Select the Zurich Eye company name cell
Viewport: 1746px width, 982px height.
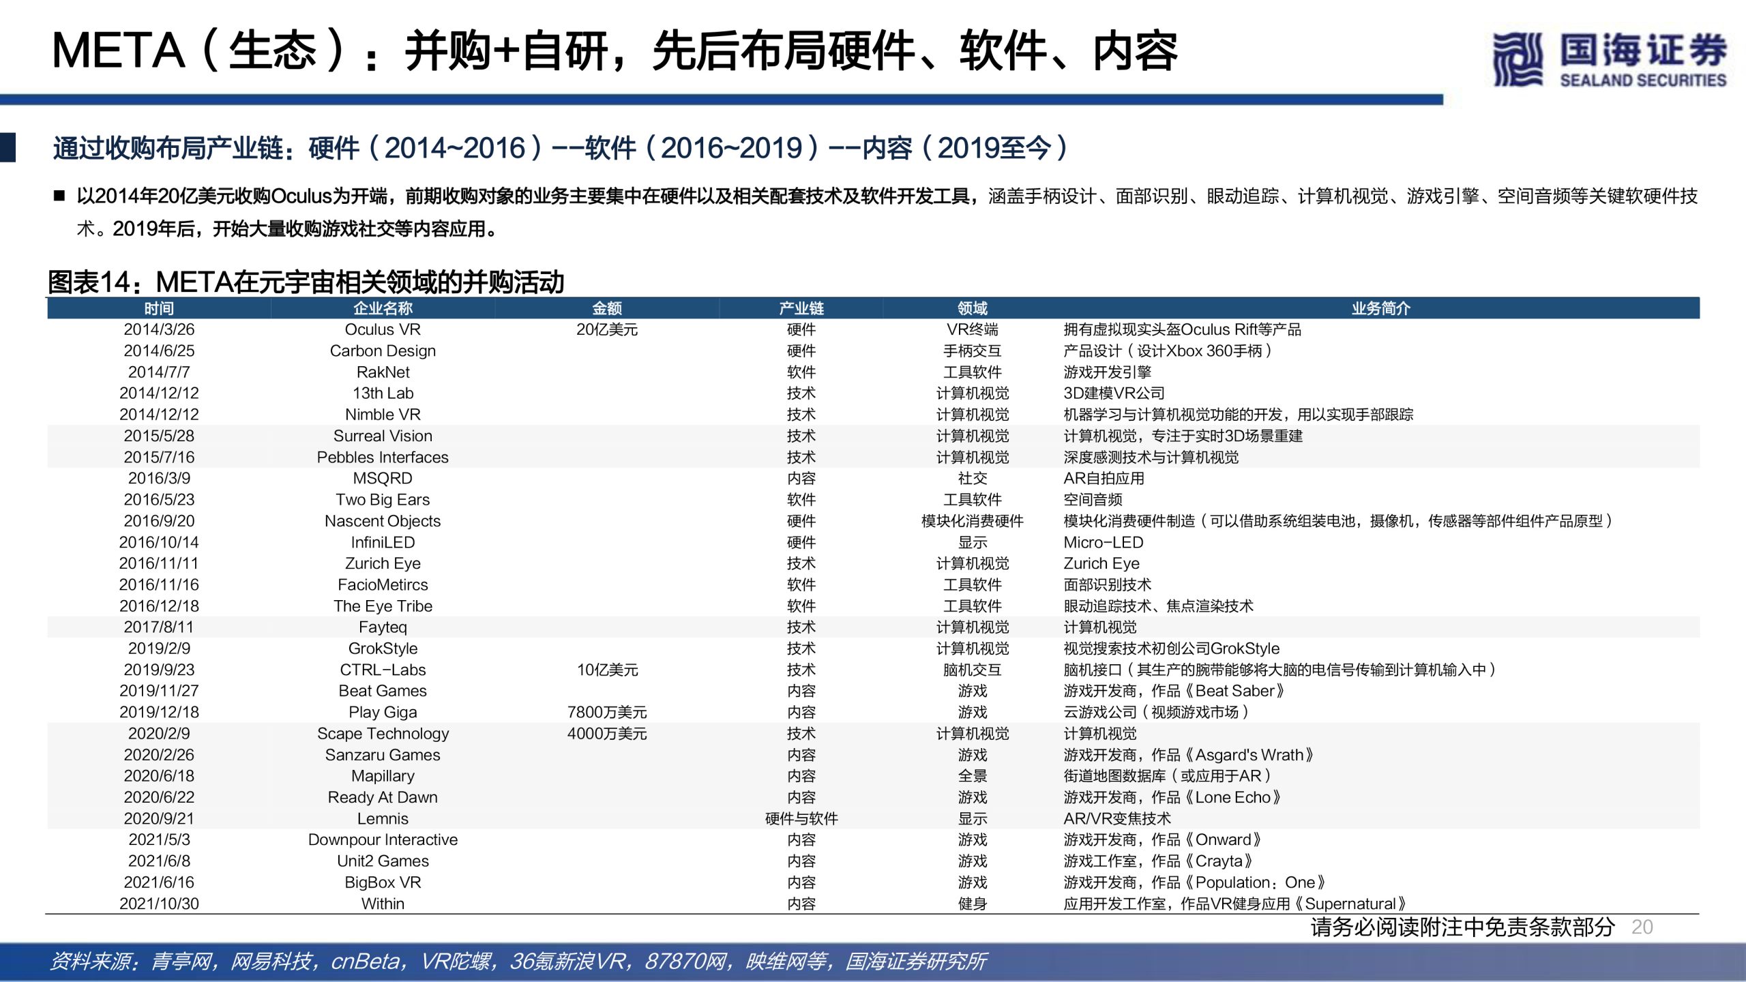click(x=383, y=563)
